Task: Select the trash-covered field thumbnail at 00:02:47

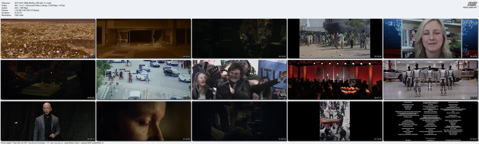Action: pyautogui.click(x=48, y=38)
